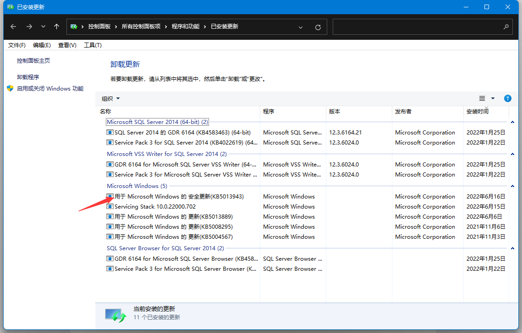Click the icon of update KB5013889
Viewport: 522px width, 333px height.
click(x=110, y=216)
